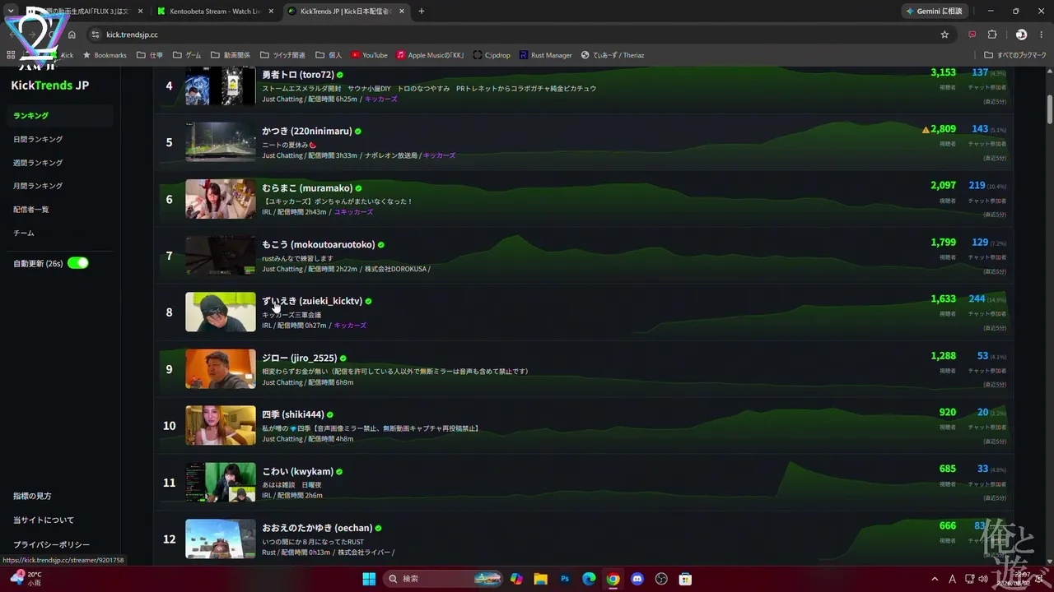The width and height of the screenshot is (1054, 592).
Task: Open the Windows Start menu
Action: (x=368, y=579)
